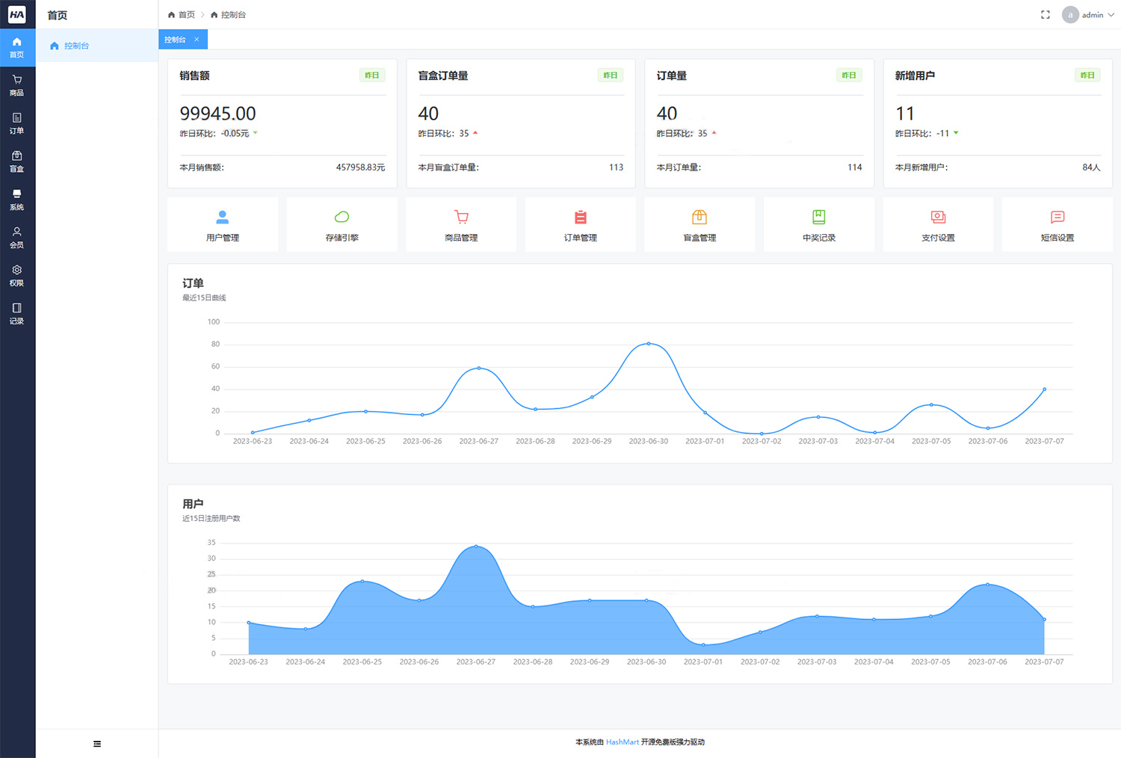Open 盲盒管理 from the shortcut panel

(699, 224)
